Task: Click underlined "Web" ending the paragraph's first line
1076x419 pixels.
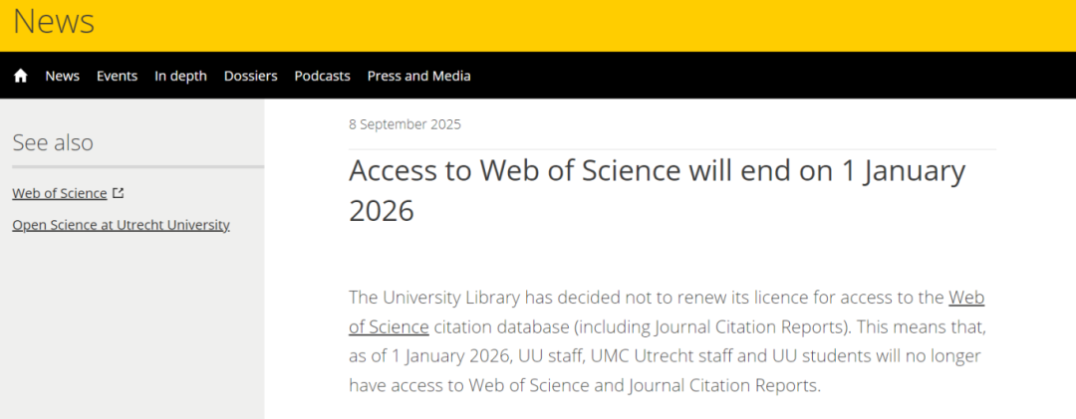Action: 965,298
